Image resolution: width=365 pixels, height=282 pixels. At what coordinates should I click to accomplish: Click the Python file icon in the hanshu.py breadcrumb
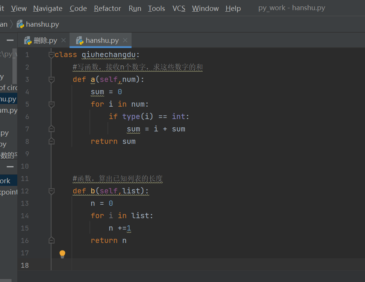[20, 24]
